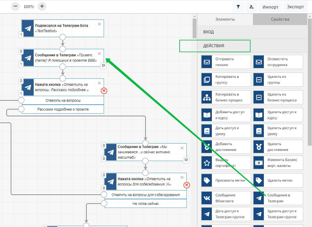Image resolution: width=312 pixels, height=227 pixels.
Task: Click the user search icon button
Action: coord(251,7)
